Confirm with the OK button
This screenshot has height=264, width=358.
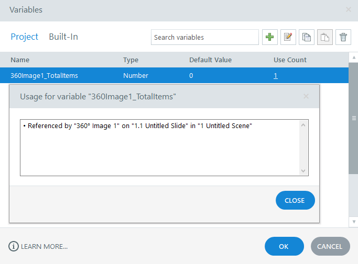tap(284, 246)
